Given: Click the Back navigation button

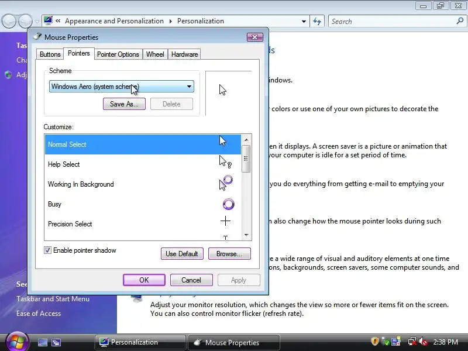Looking at the screenshot, I should coord(9,21).
